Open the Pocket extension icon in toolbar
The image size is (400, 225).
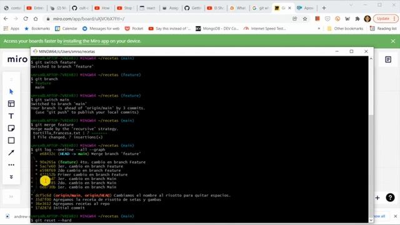[327, 19]
